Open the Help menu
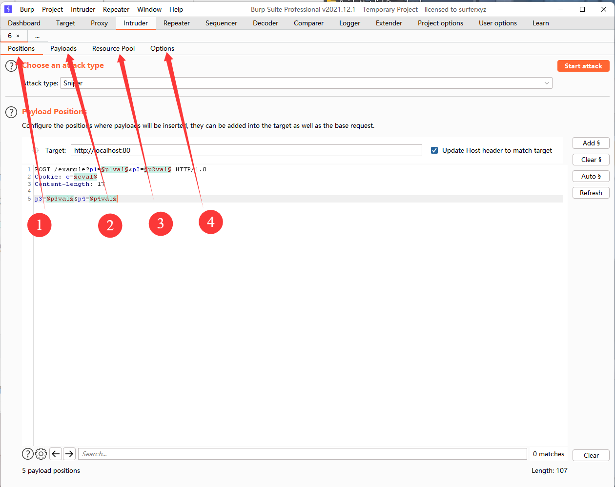The width and height of the screenshot is (615, 487). 176,9
